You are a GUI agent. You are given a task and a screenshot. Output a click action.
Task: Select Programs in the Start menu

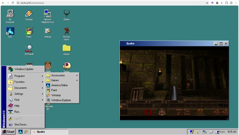point(25,76)
